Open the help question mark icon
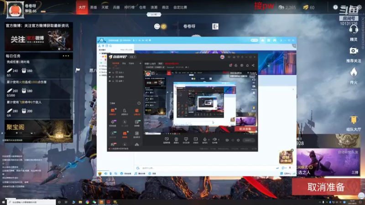365x205 pixels. pos(335,7)
